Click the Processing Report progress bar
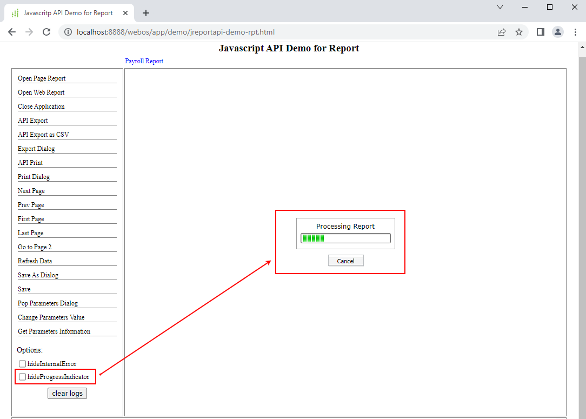 point(345,238)
